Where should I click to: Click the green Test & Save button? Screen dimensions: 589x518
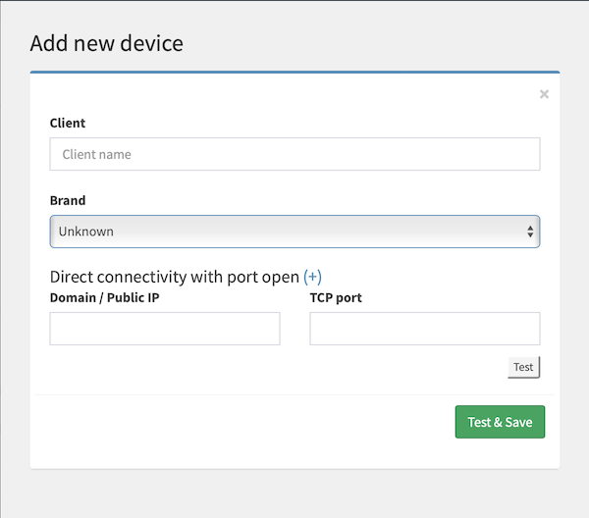tap(500, 422)
